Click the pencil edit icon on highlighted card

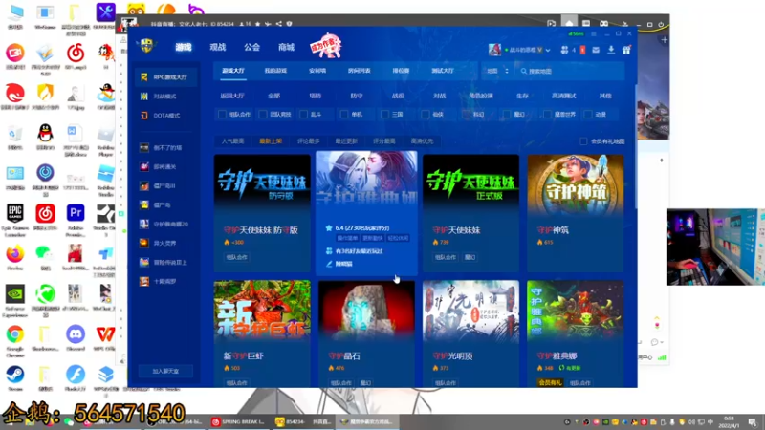click(x=329, y=264)
